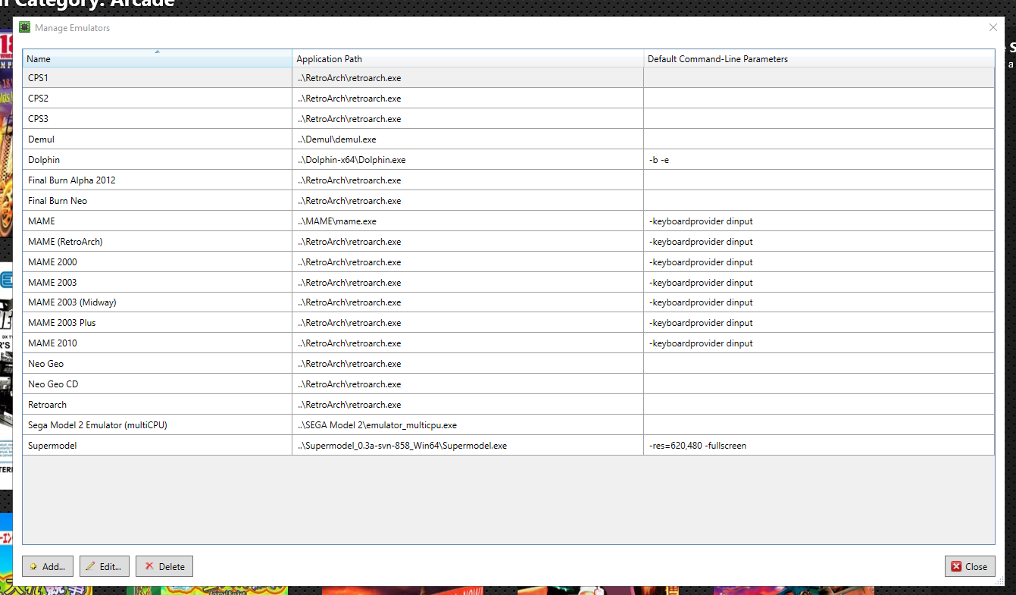1016x595 pixels.
Task: Select the MAME 2003 Plus row
Action: tap(508, 322)
